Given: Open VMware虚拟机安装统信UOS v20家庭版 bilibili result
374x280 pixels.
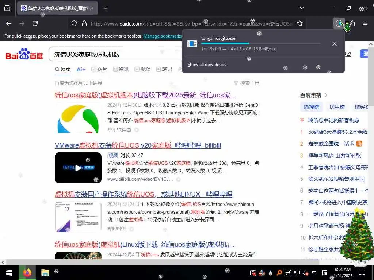Looking at the screenshot, I should (138, 145).
